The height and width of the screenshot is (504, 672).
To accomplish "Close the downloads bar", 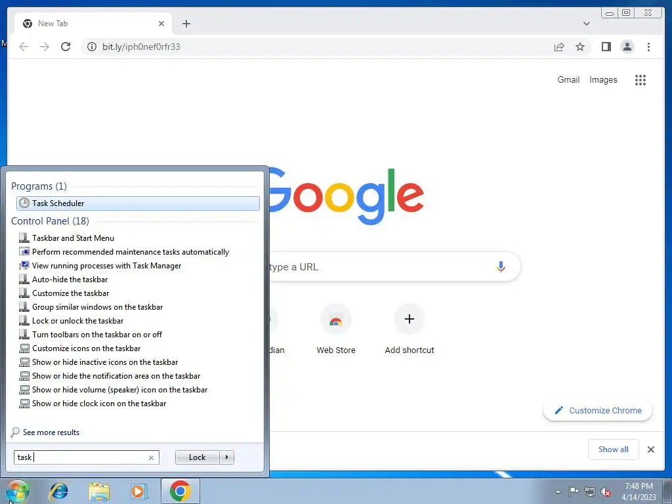I will [x=650, y=450].
